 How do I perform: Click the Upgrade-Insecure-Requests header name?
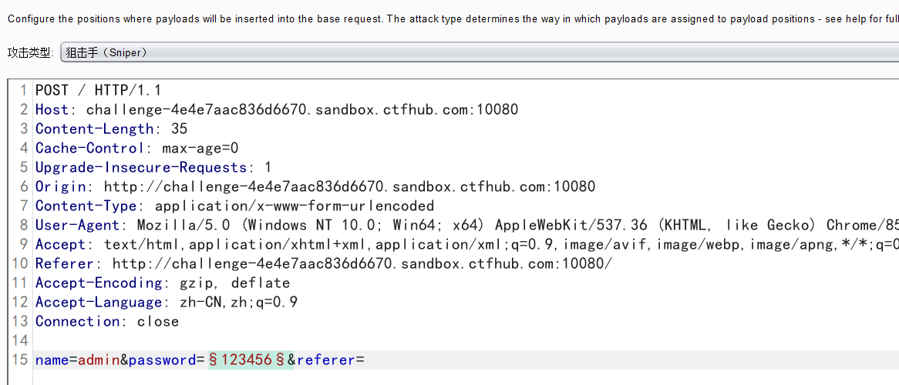141,167
